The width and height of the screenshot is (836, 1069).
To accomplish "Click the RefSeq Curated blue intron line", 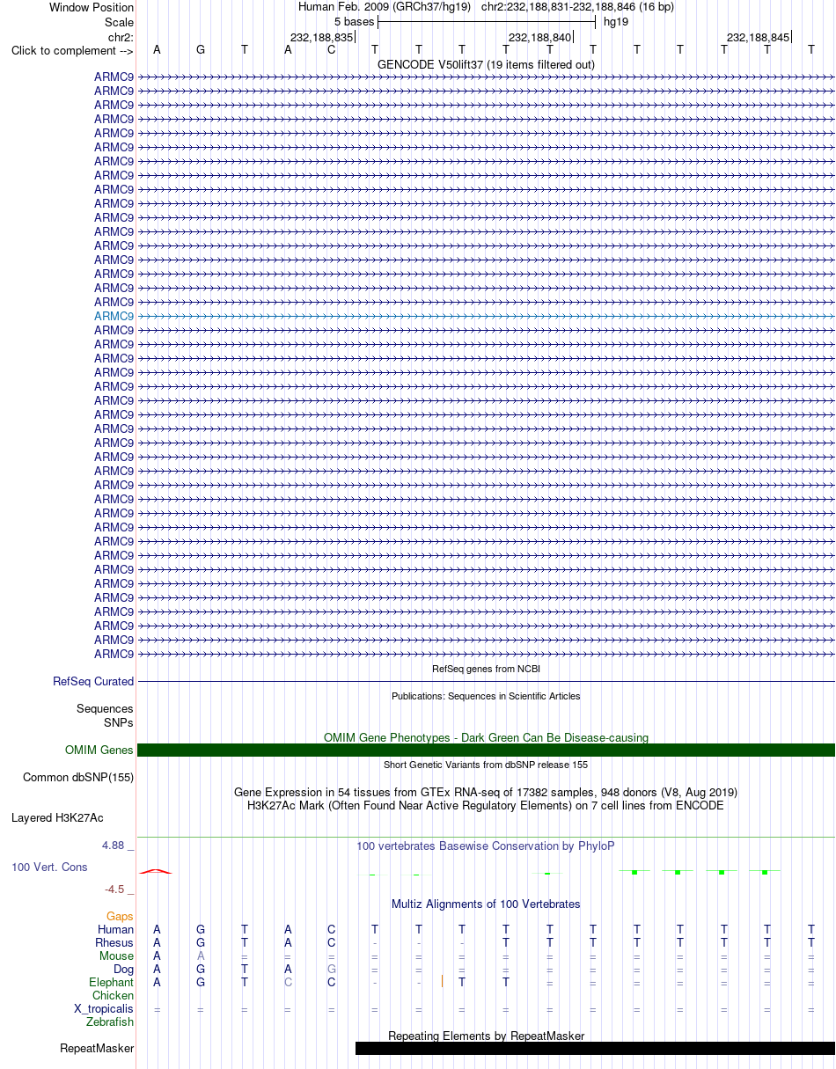I will point(486,681).
